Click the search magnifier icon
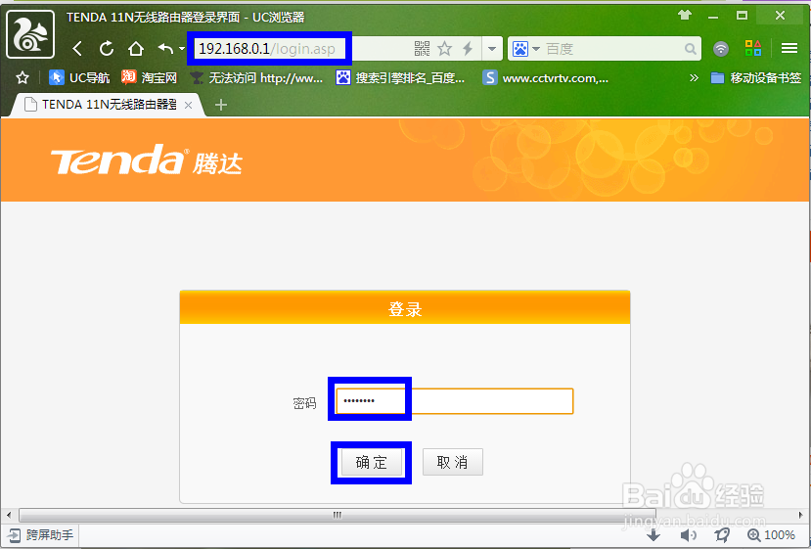This screenshot has height=549, width=811. coord(690,49)
